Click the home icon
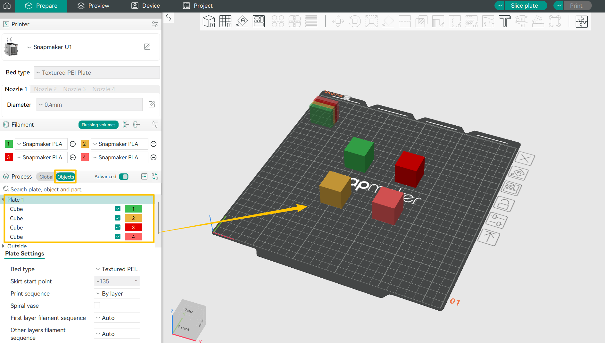Screen dimensions: 605x343 pyautogui.click(x=7, y=6)
